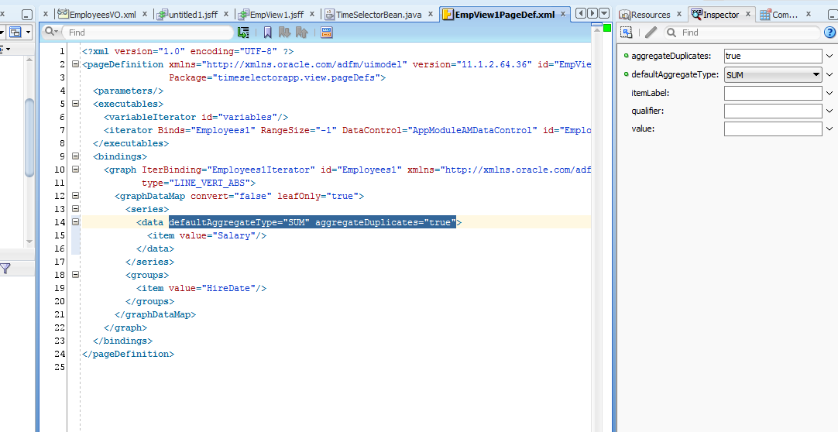This screenshot has width=838, height=432.
Task: Open property menu arrow for value
Action: tap(829, 129)
